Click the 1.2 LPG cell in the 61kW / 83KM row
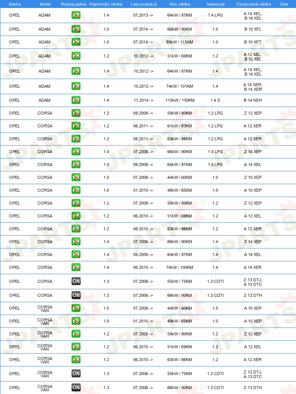This screenshot has width=296, height=394. pos(215,126)
